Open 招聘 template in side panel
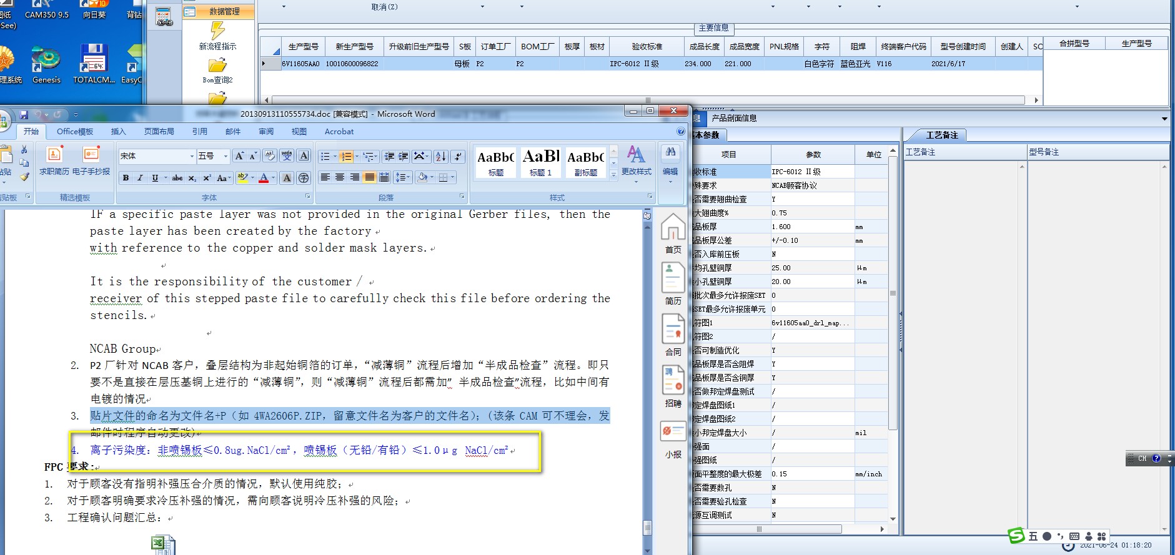Screen dimensions: 1175x555 click(x=673, y=386)
